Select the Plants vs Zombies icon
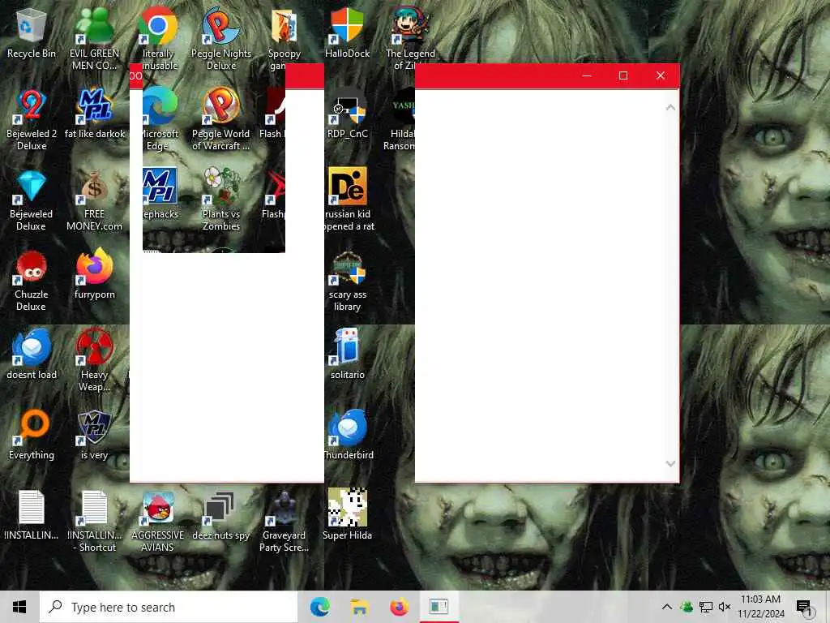The width and height of the screenshot is (830, 623). pos(221,201)
